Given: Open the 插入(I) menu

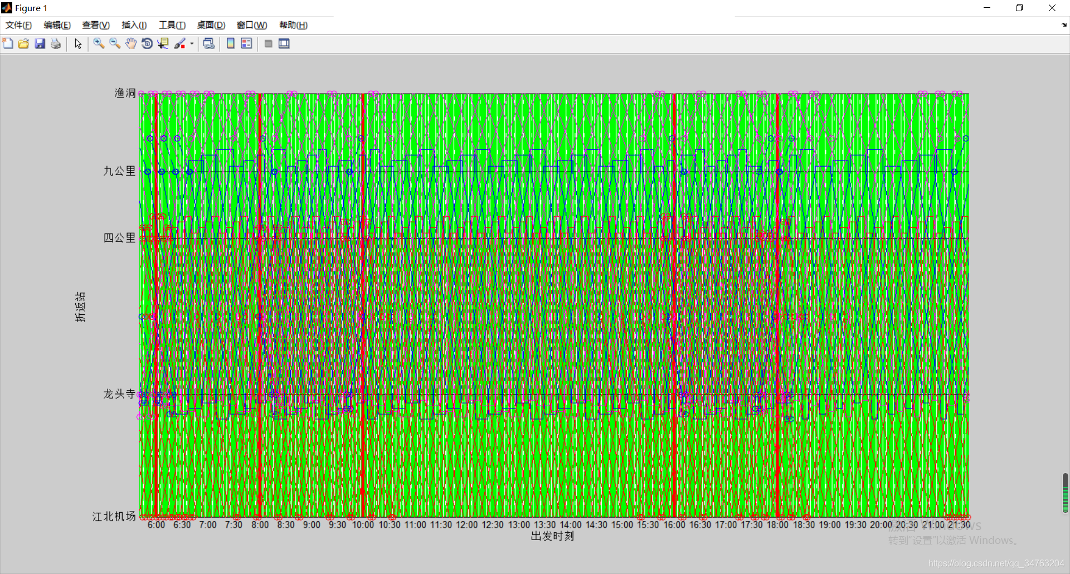Looking at the screenshot, I should coord(134,25).
